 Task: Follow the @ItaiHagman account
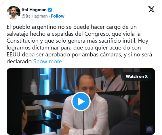[58, 16]
